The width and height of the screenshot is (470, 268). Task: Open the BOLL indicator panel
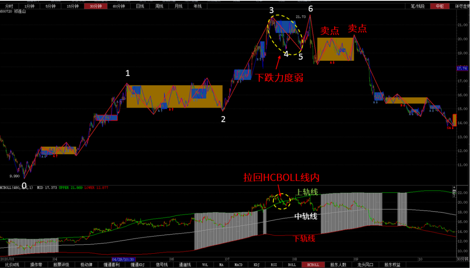292,265
